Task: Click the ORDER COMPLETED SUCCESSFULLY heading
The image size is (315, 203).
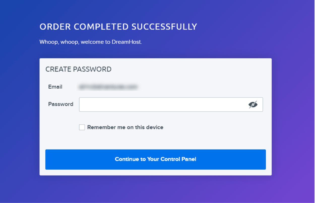Action: [x=118, y=26]
